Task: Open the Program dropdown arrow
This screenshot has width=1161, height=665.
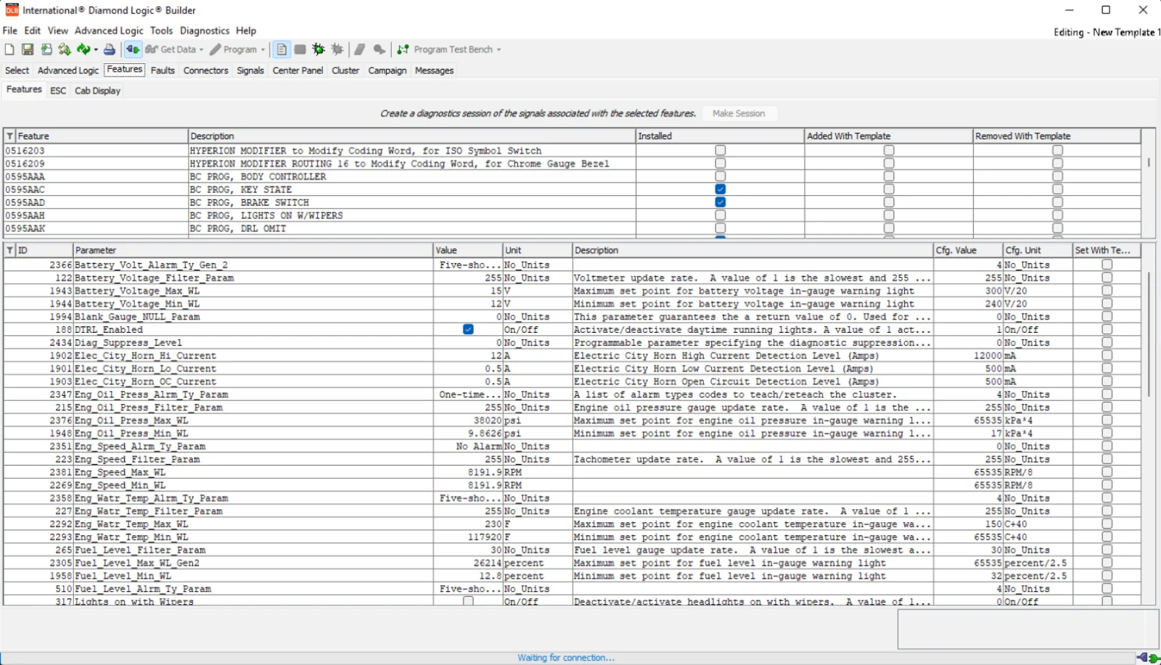Action: 263,50
